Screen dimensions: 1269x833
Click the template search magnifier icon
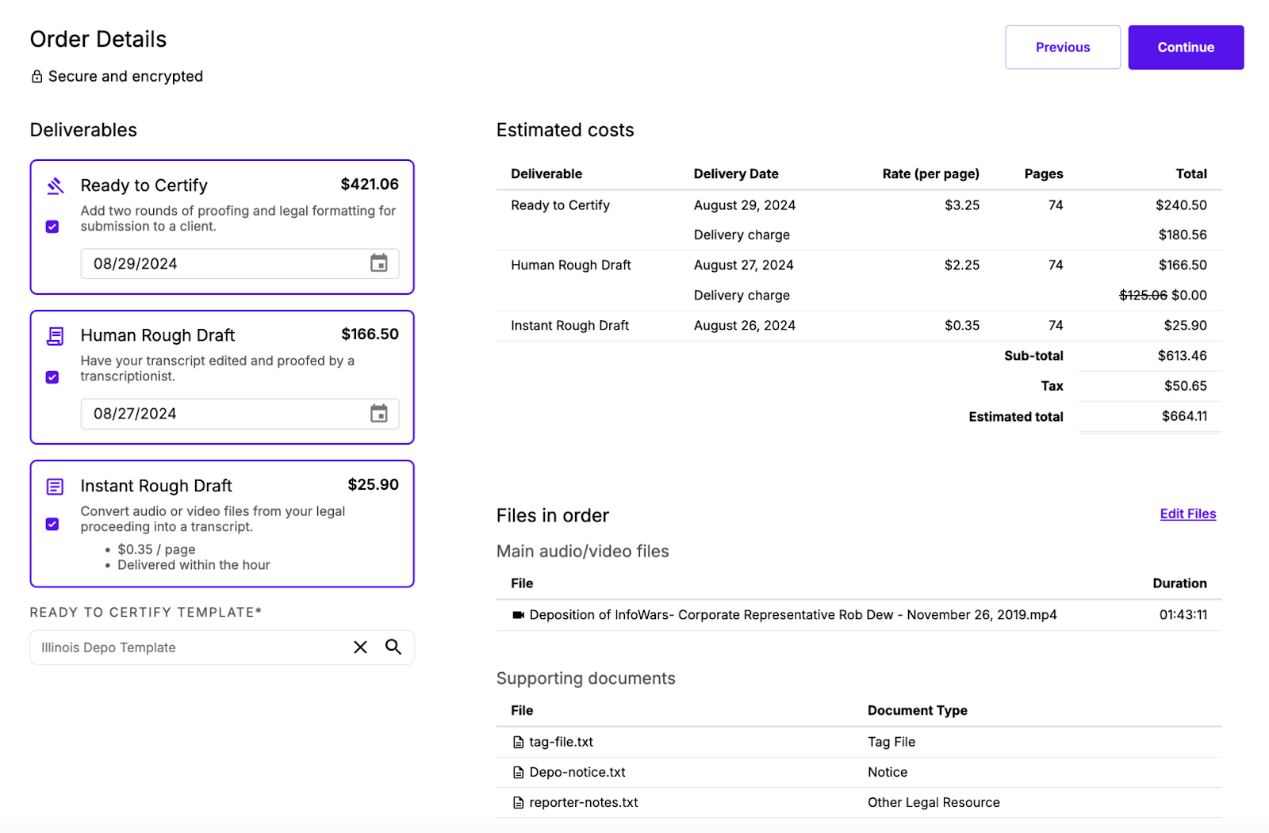393,647
